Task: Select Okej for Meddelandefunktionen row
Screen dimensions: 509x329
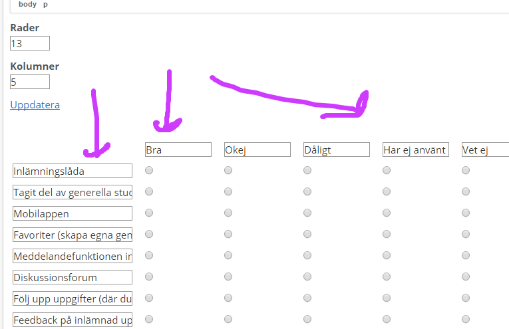Action: [x=228, y=255]
